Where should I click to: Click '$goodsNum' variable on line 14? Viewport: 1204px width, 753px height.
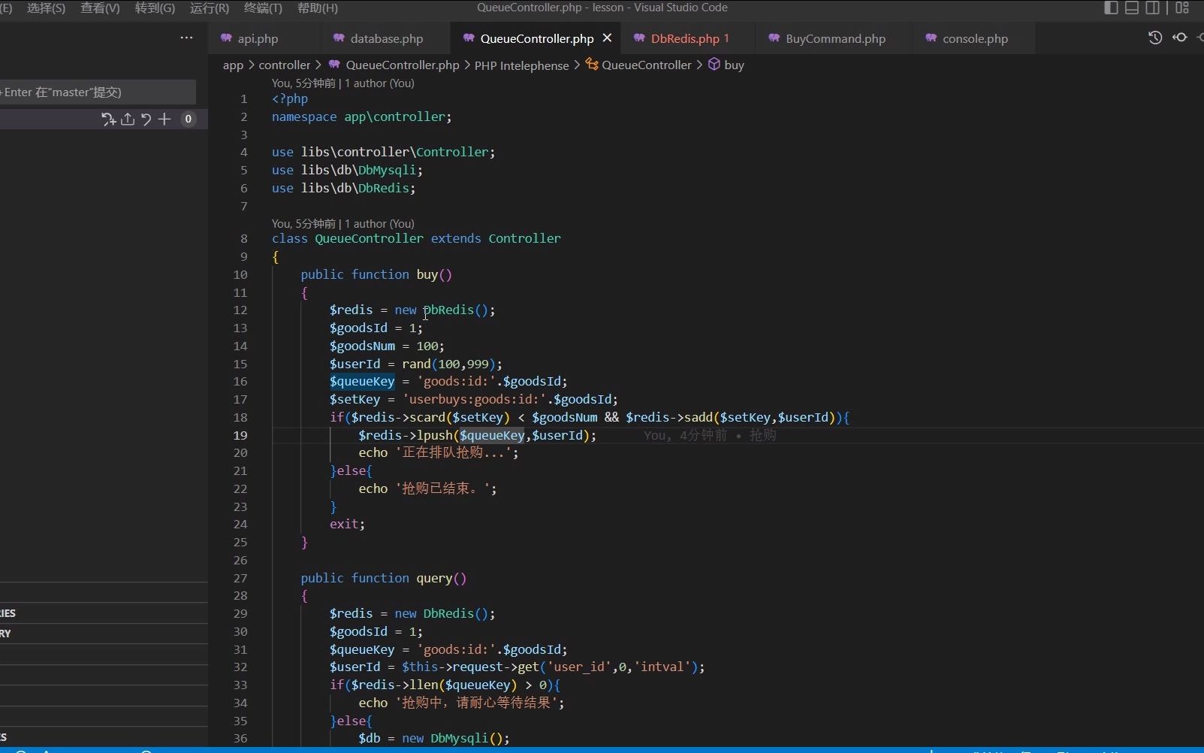click(362, 346)
